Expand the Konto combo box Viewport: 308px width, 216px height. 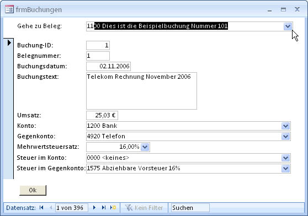[285, 126]
